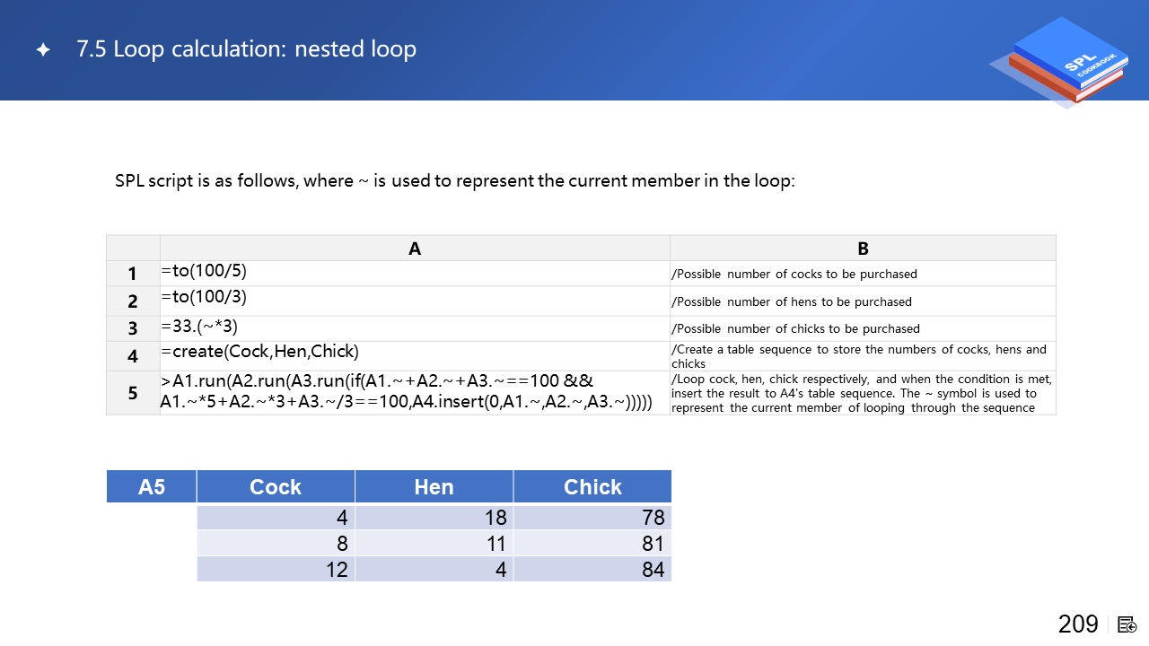Click row 1 header of the script table
Image resolution: width=1149 pixels, height=646 pixels.
click(133, 274)
